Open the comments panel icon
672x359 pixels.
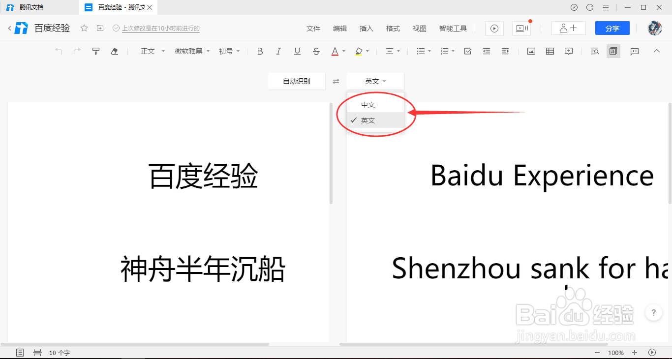click(x=635, y=51)
